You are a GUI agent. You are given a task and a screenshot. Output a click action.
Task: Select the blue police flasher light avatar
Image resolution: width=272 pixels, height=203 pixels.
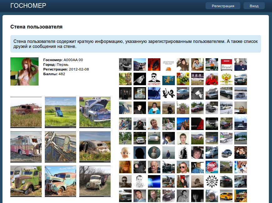click(x=154, y=181)
